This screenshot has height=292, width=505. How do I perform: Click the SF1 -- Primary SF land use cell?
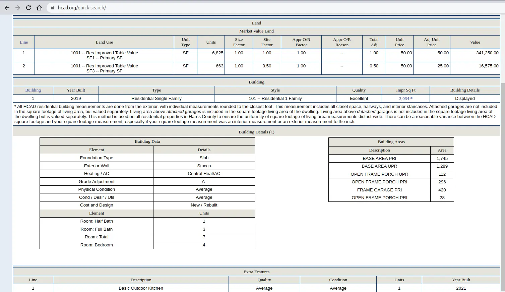[104, 55]
